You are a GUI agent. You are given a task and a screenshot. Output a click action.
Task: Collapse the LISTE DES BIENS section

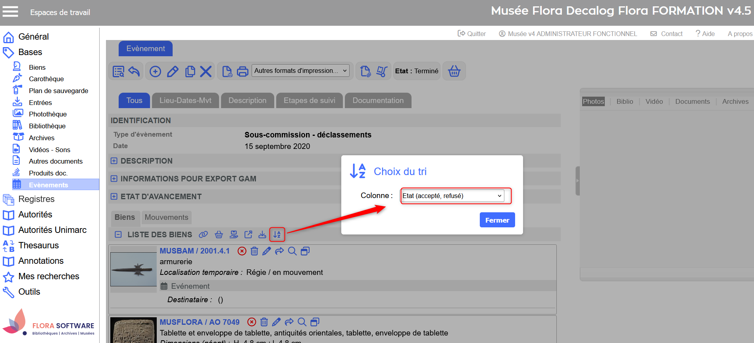pyautogui.click(x=118, y=234)
